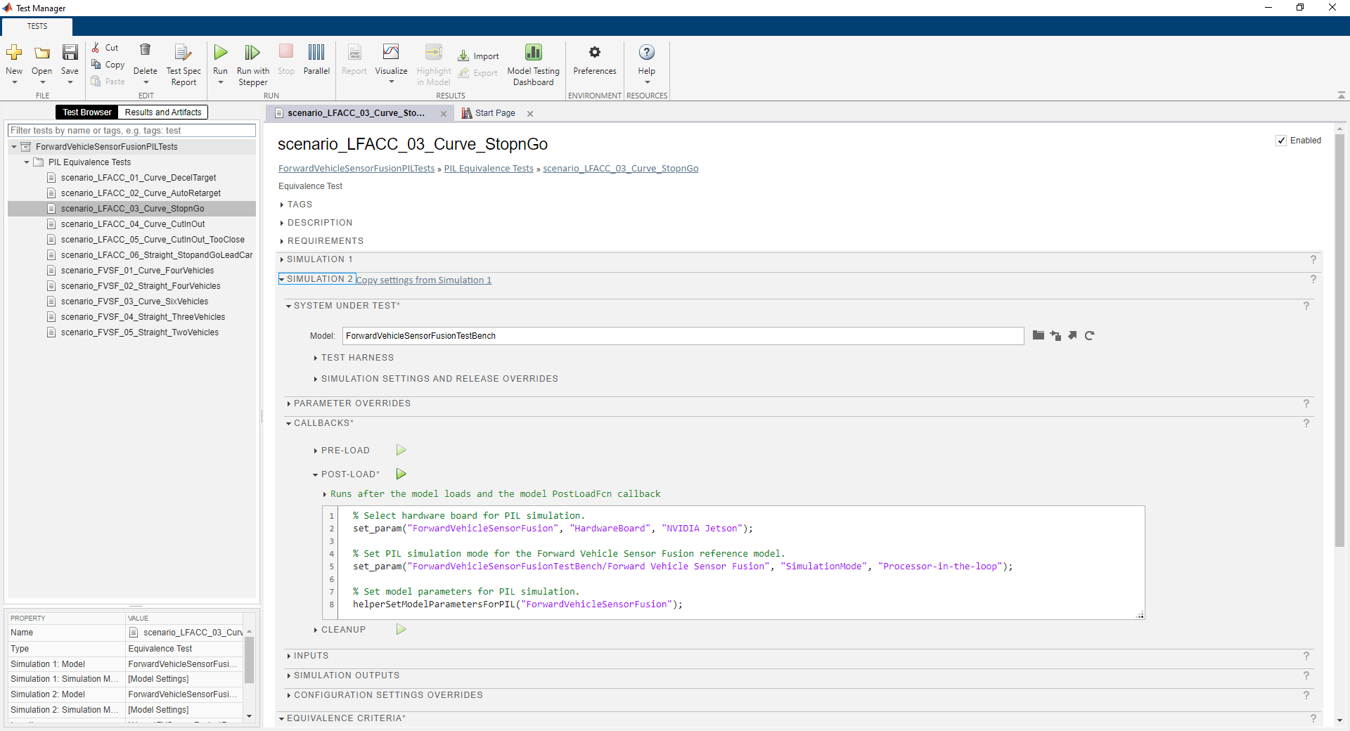The width and height of the screenshot is (1350, 731).
Task: Click the test filter search field
Action: coord(131,131)
